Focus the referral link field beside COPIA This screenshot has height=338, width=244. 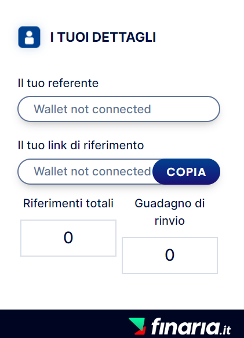[85, 171]
